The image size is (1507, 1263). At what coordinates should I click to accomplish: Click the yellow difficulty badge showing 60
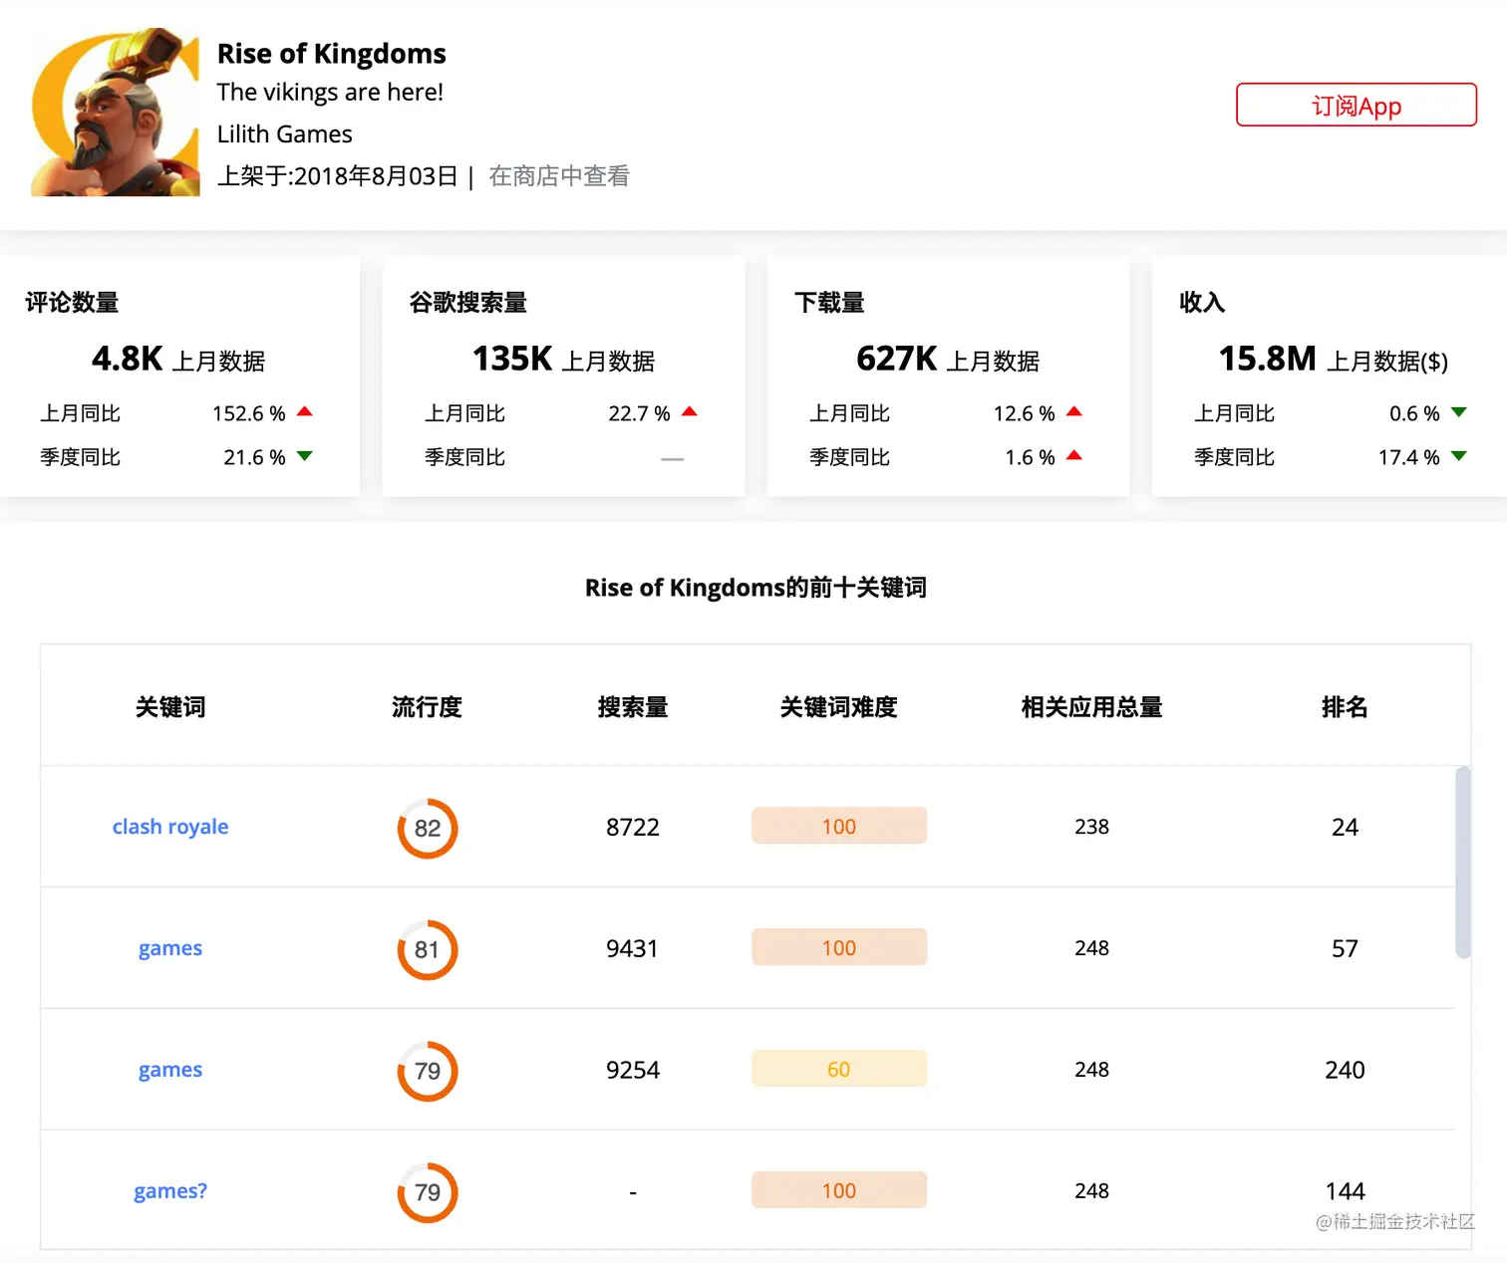[838, 1068]
